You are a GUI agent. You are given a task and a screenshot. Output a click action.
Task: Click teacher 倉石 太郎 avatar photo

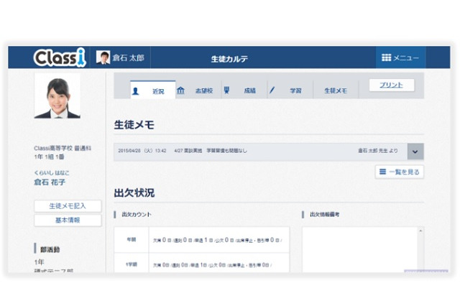point(103,57)
